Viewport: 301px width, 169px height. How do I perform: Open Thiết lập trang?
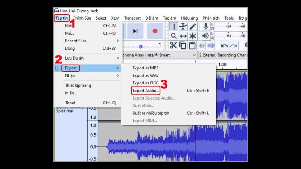coord(88,85)
